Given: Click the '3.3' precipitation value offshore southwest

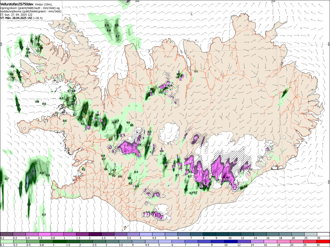Looking at the screenshot, I should click(34, 171).
